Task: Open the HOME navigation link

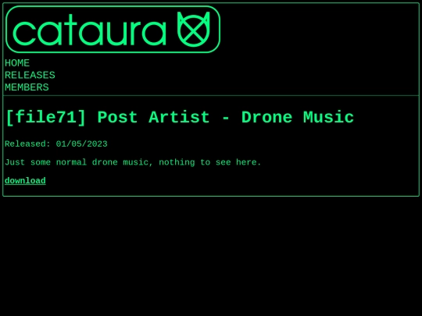Action: 17,63
